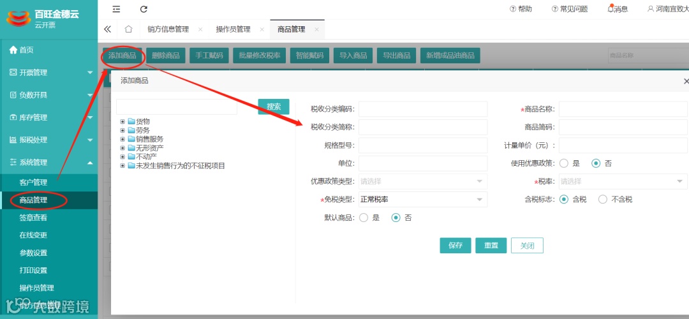Viewport: 689px width, 319px height.
Task: Open 客户管理 in sidebar
Action: click(48, 182)
